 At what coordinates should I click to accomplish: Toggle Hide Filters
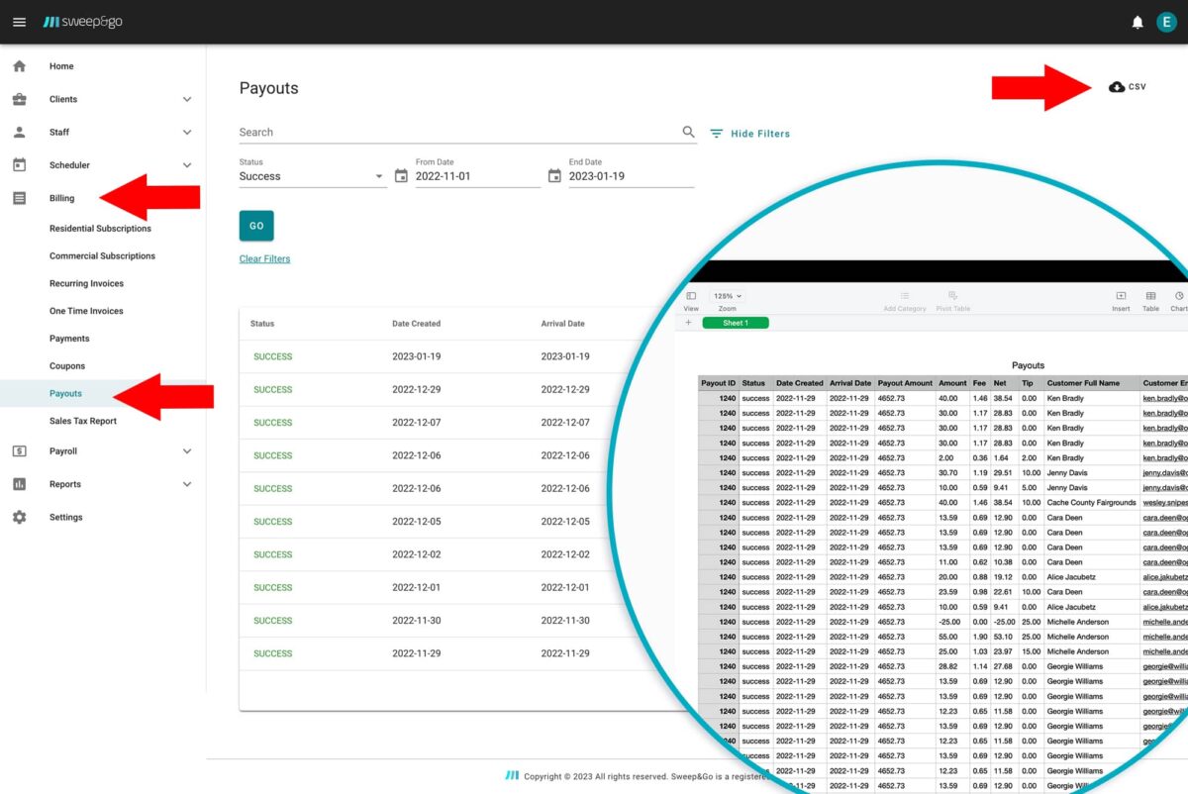(x=749, y=134)
